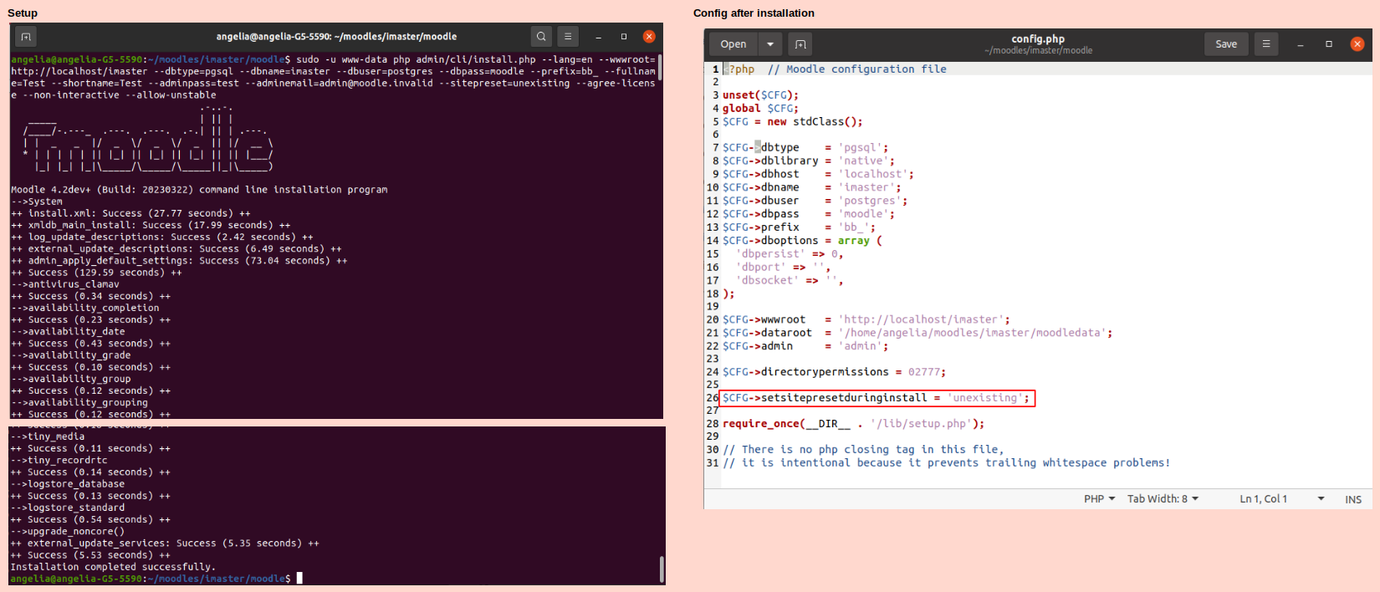1380x592 pixels.
Task: Click the line with 'setsitepresetduringinstall'
Action: pos(877,398)
